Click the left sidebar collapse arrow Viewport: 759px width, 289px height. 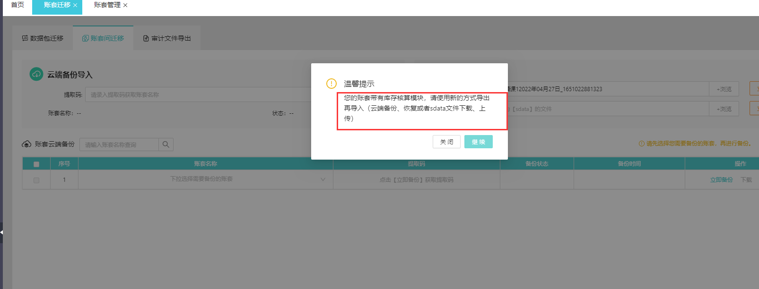[x=1, y=232]
